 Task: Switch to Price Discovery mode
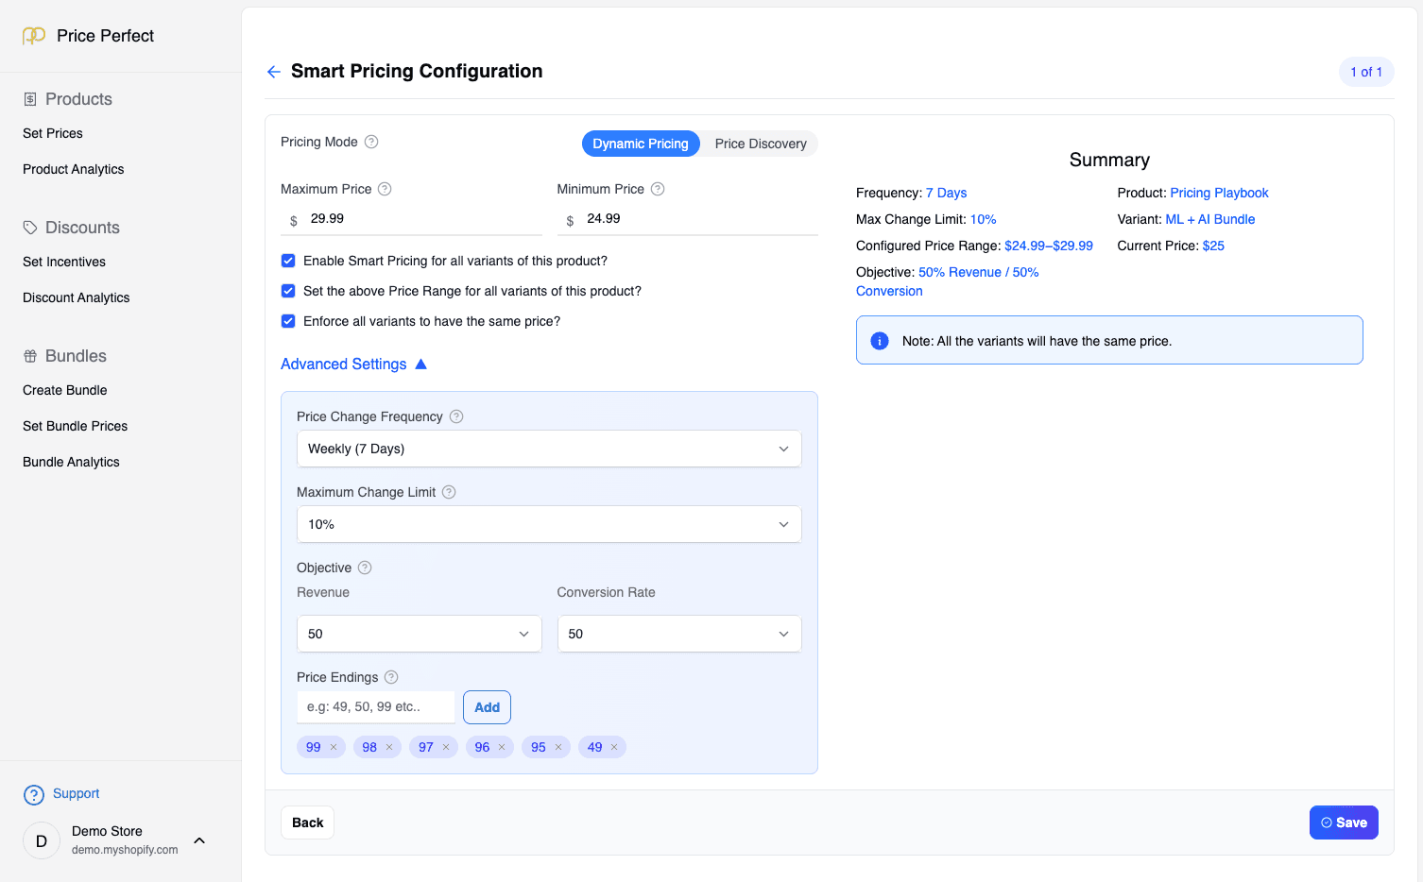[760, 144]
